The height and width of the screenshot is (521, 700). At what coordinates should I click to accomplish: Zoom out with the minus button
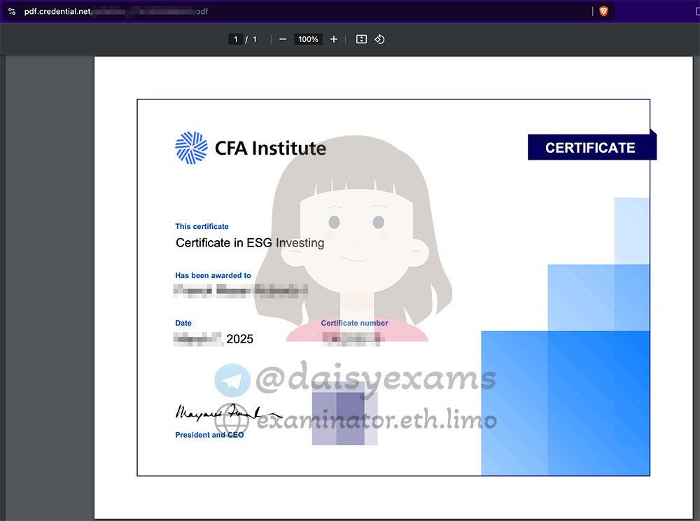point(283,39)
